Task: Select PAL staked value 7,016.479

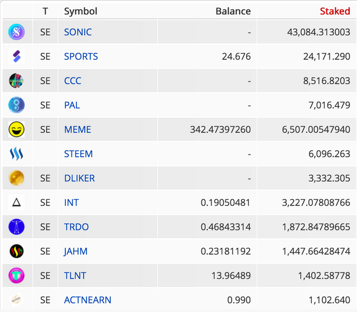Action: click(x=329, y=105)
